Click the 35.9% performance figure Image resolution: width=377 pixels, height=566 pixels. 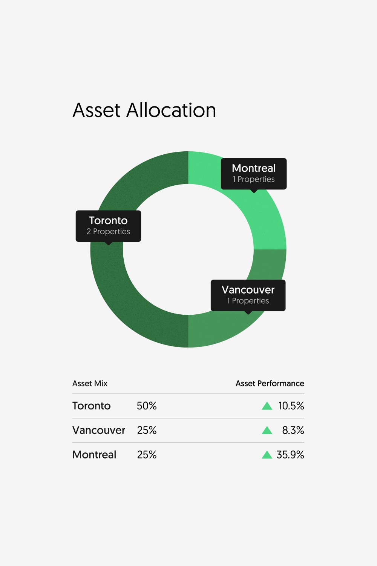coord(290,455)
